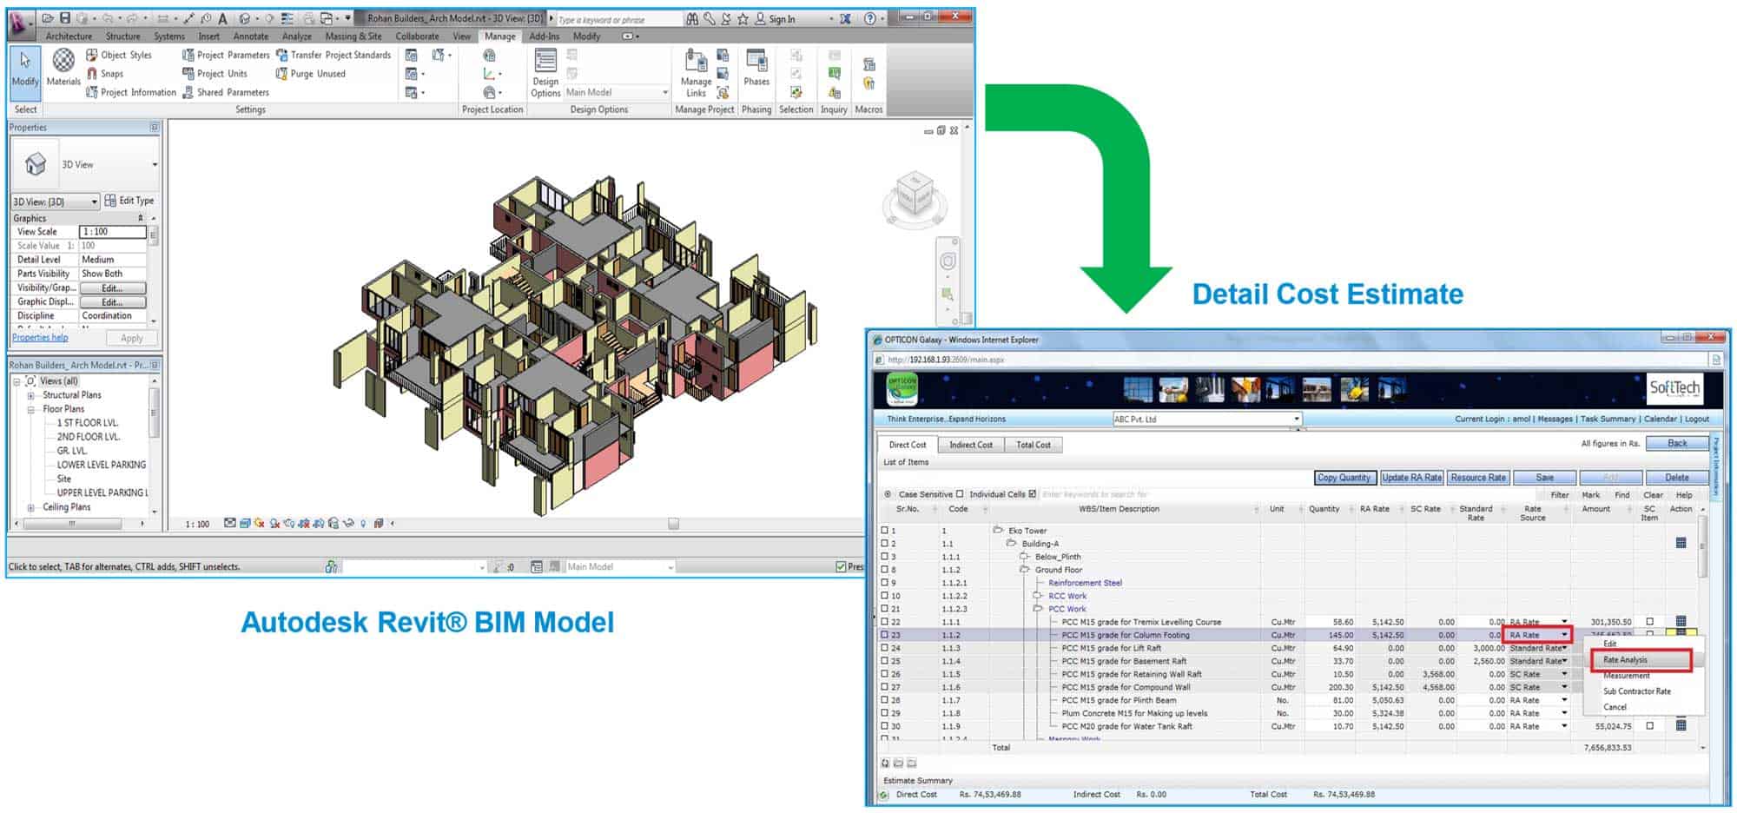Open the Architecture ribbon tab
Viewport: 1737px width, 813px height.
(69, 36)
